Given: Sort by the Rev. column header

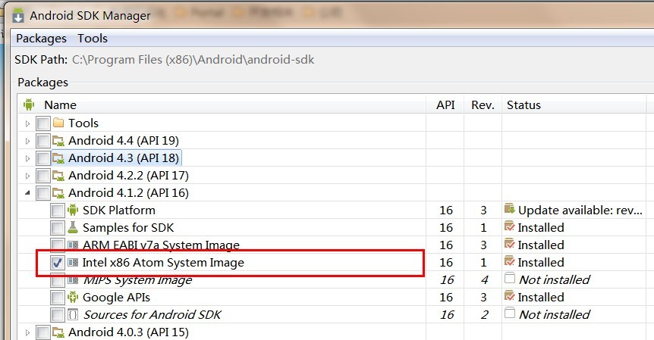Looking at the screenshot, I should [x=483, y=104].
